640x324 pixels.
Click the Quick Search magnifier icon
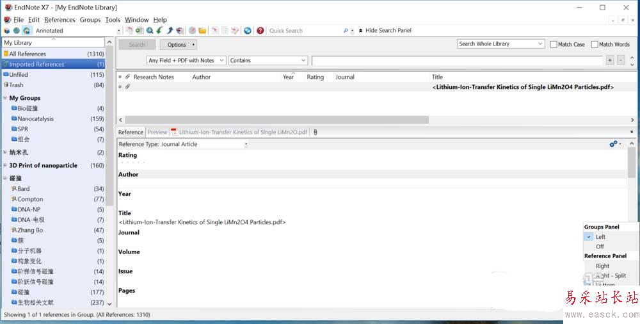tap(346, 31)
